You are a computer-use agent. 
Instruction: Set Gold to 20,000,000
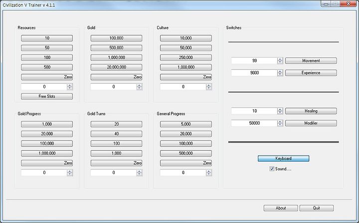[116, 67]
